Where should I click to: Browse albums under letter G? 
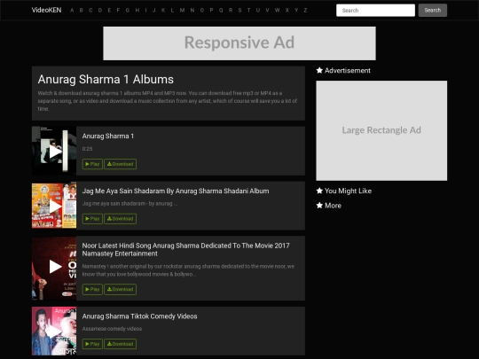pos(128,10)
